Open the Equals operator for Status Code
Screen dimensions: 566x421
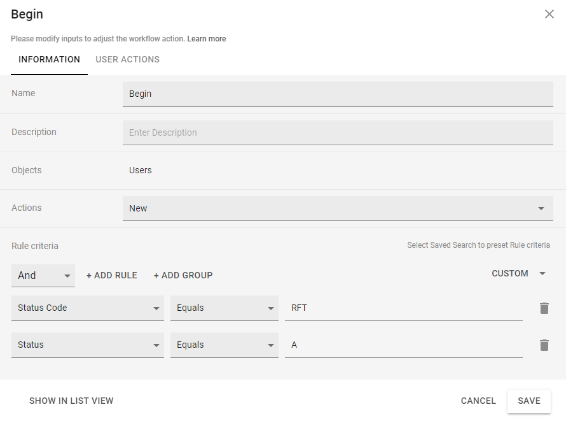pos(224,308)
